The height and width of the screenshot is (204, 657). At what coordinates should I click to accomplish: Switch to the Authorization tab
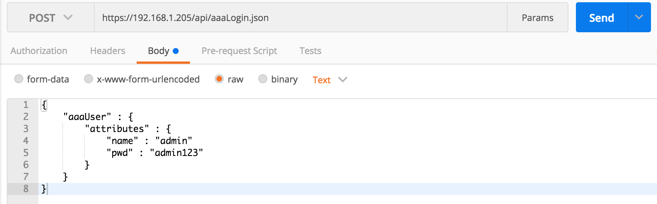click(x=39, y=51)
